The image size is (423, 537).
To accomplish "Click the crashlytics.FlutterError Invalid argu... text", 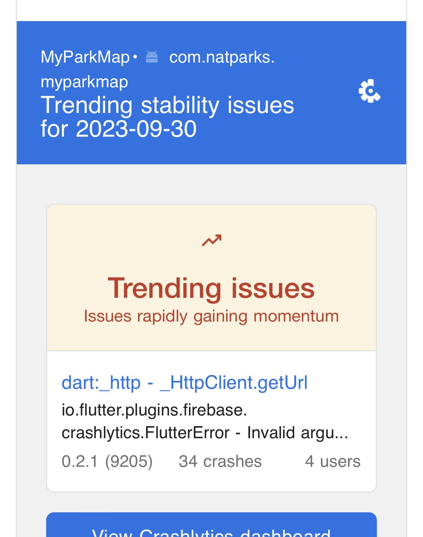I will [205, 433].
